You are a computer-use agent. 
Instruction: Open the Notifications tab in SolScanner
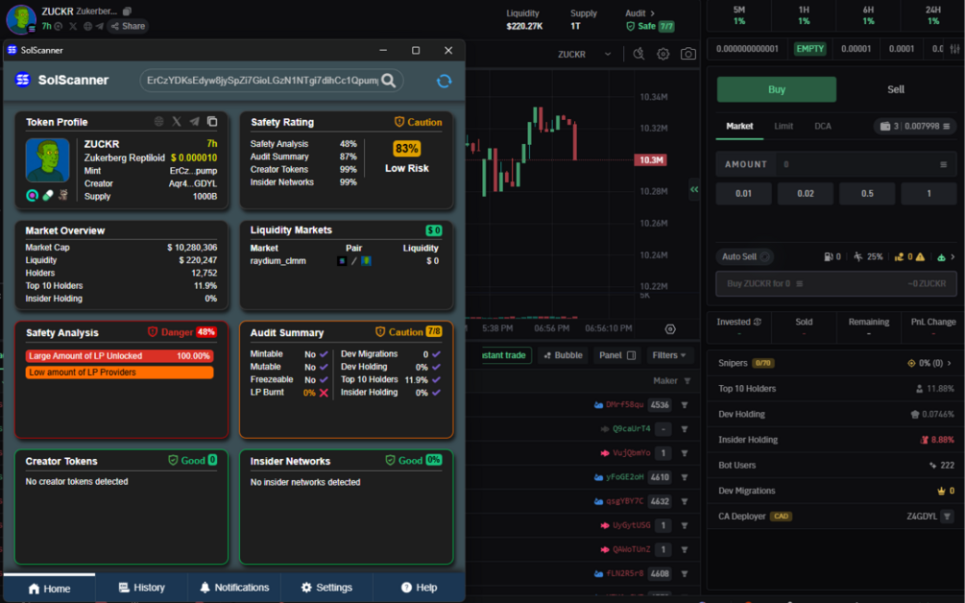pyautogui.click(x=234, y=588)
